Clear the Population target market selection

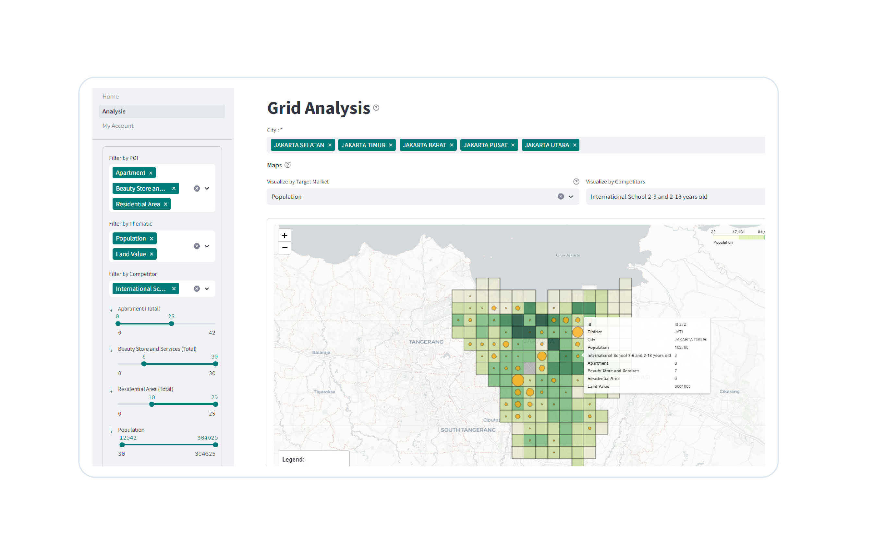[560, 196]
